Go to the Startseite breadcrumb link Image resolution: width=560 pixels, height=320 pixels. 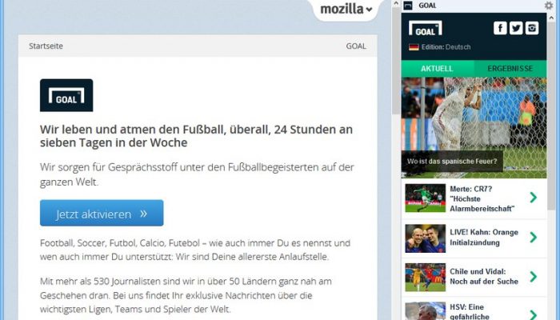point(46,46)
